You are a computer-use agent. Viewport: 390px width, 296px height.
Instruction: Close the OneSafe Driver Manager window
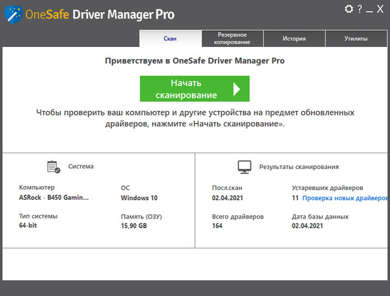point(381,9)
